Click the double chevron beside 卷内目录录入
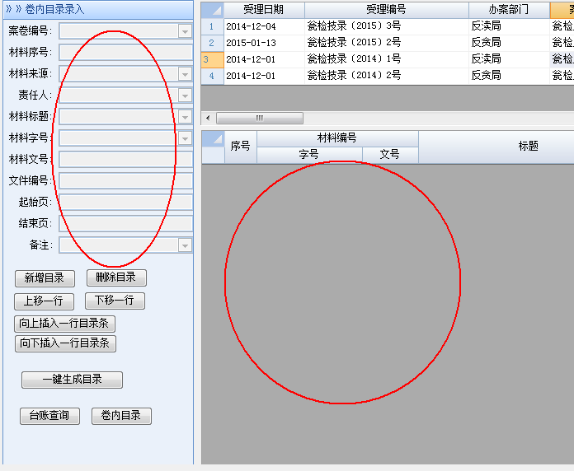The image size is (574, 471). (13, 10)
